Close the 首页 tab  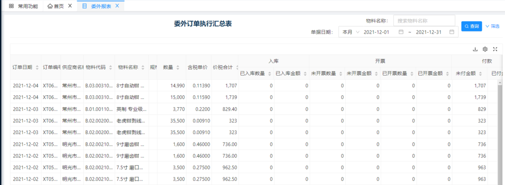(x=70, y=6)
